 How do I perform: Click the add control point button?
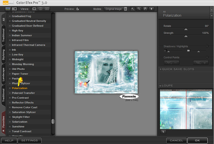[201, 63]
